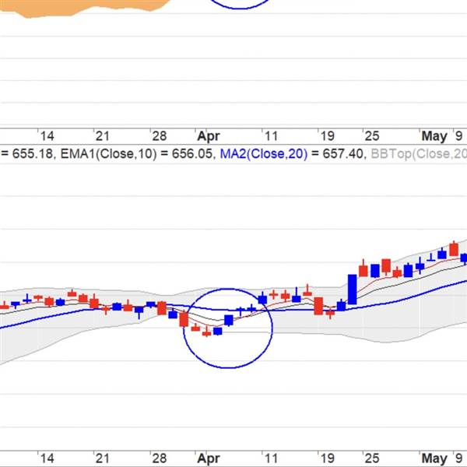Click '19' on the bottom date axis
Image resolution: width=467 pixels, height=467 pixels.
click(328, 458)
